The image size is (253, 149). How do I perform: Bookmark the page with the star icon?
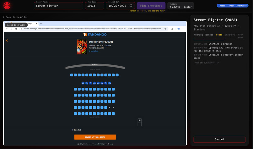165,29
